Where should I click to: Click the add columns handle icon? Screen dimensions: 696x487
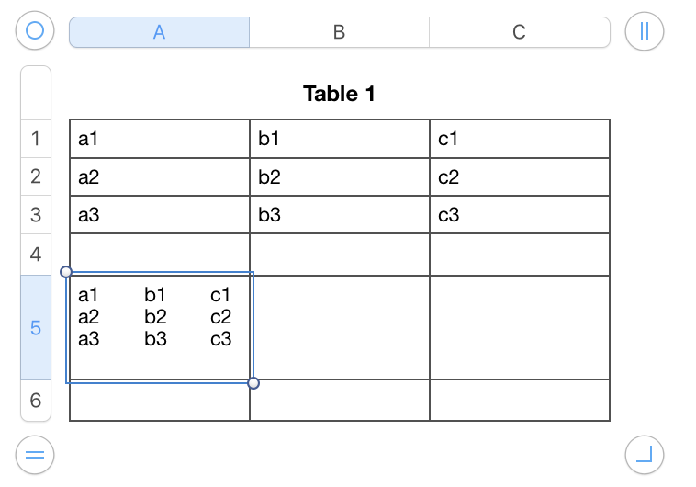(x=644, y=31)
